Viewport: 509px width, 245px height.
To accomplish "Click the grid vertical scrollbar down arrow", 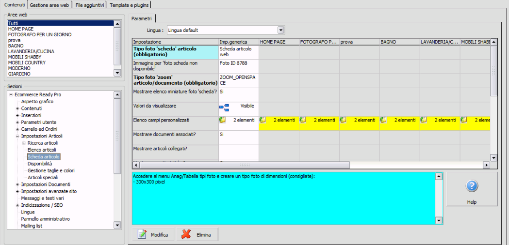I will [494, 158].
